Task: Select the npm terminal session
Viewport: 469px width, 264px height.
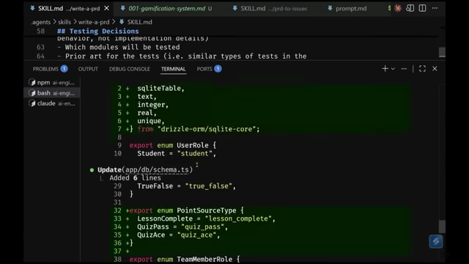Action: click(x=51, y=82)
